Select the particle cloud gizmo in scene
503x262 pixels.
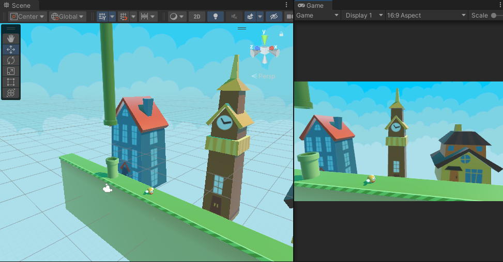pyautogui.click(x=108, y=189)
